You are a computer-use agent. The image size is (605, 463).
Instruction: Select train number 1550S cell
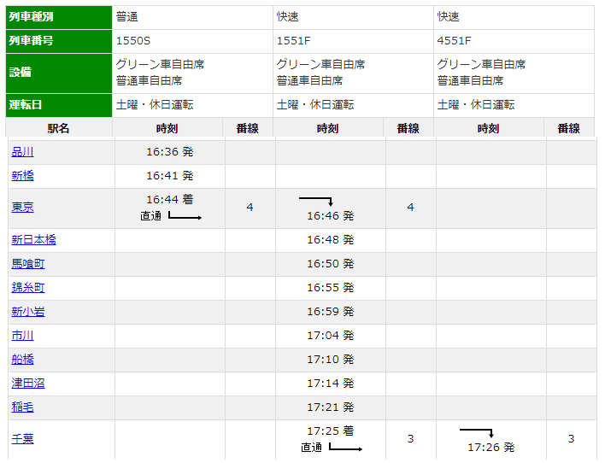[x=192, y=41]
